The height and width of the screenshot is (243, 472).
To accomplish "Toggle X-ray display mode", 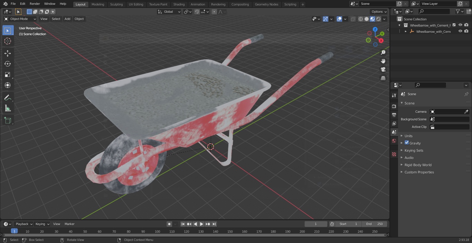I will click(x=353, y=19).
